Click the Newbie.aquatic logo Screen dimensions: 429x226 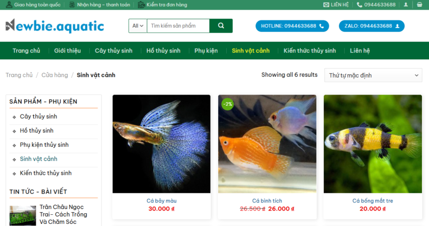pyautogui.click(x=55, y=26)
